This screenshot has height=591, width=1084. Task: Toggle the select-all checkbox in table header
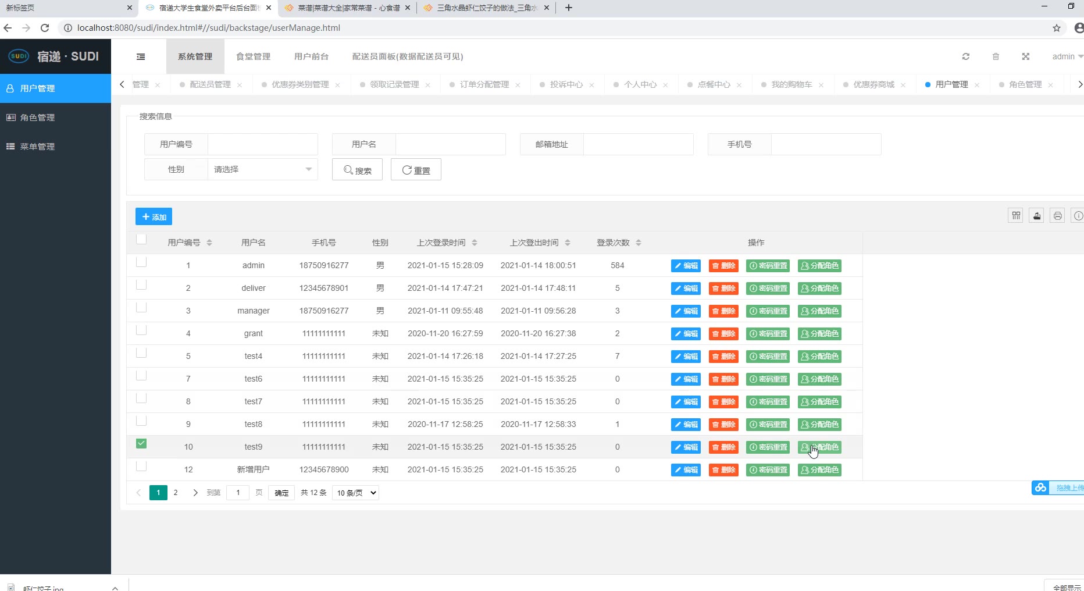141,239
